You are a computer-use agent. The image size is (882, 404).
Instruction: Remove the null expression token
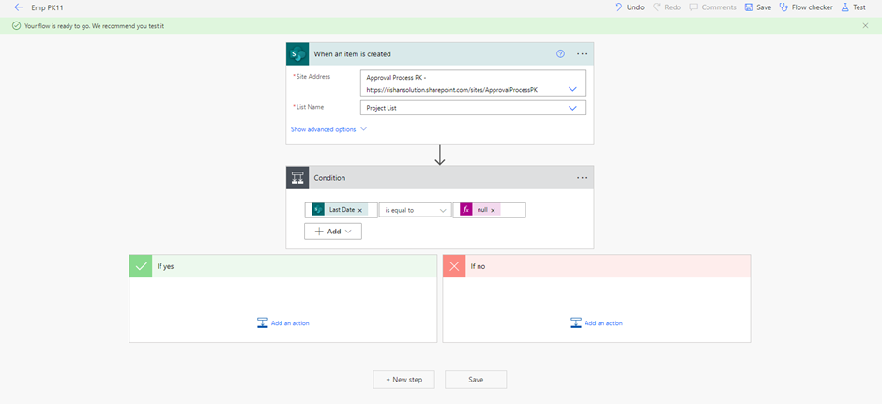[493, 211]
